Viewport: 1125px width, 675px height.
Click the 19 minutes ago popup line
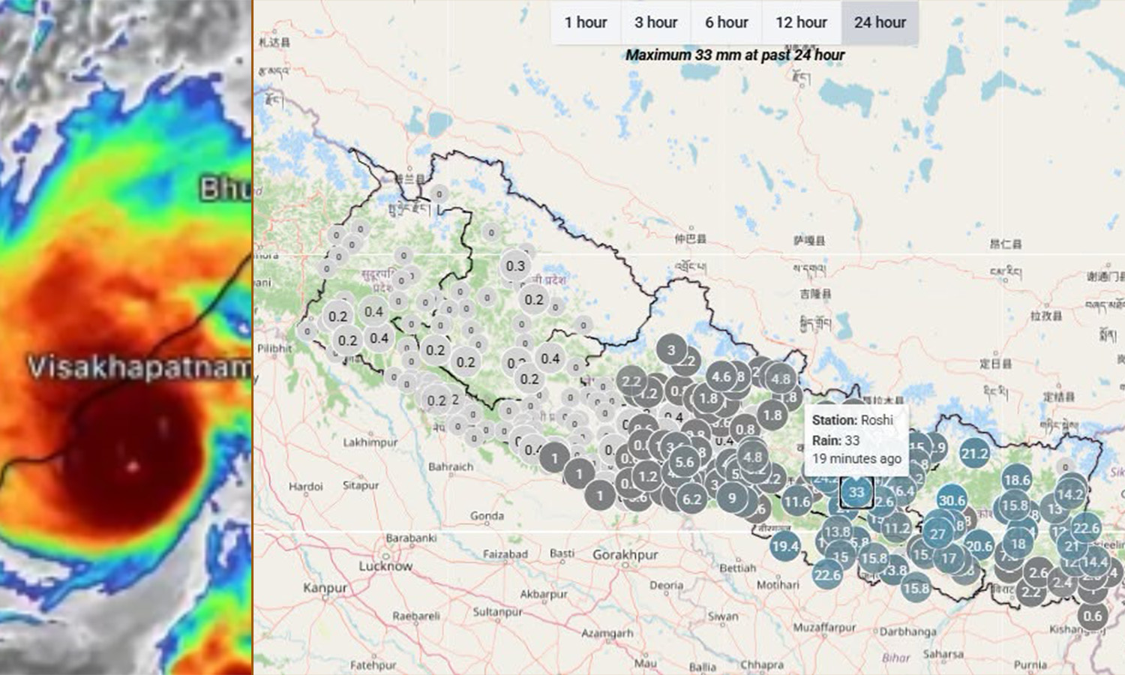856,458
